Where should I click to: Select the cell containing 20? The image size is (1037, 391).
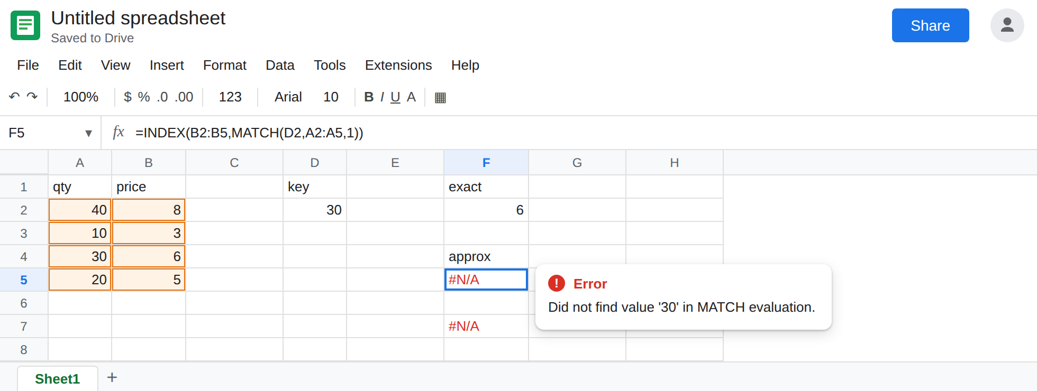pos(80,280)
